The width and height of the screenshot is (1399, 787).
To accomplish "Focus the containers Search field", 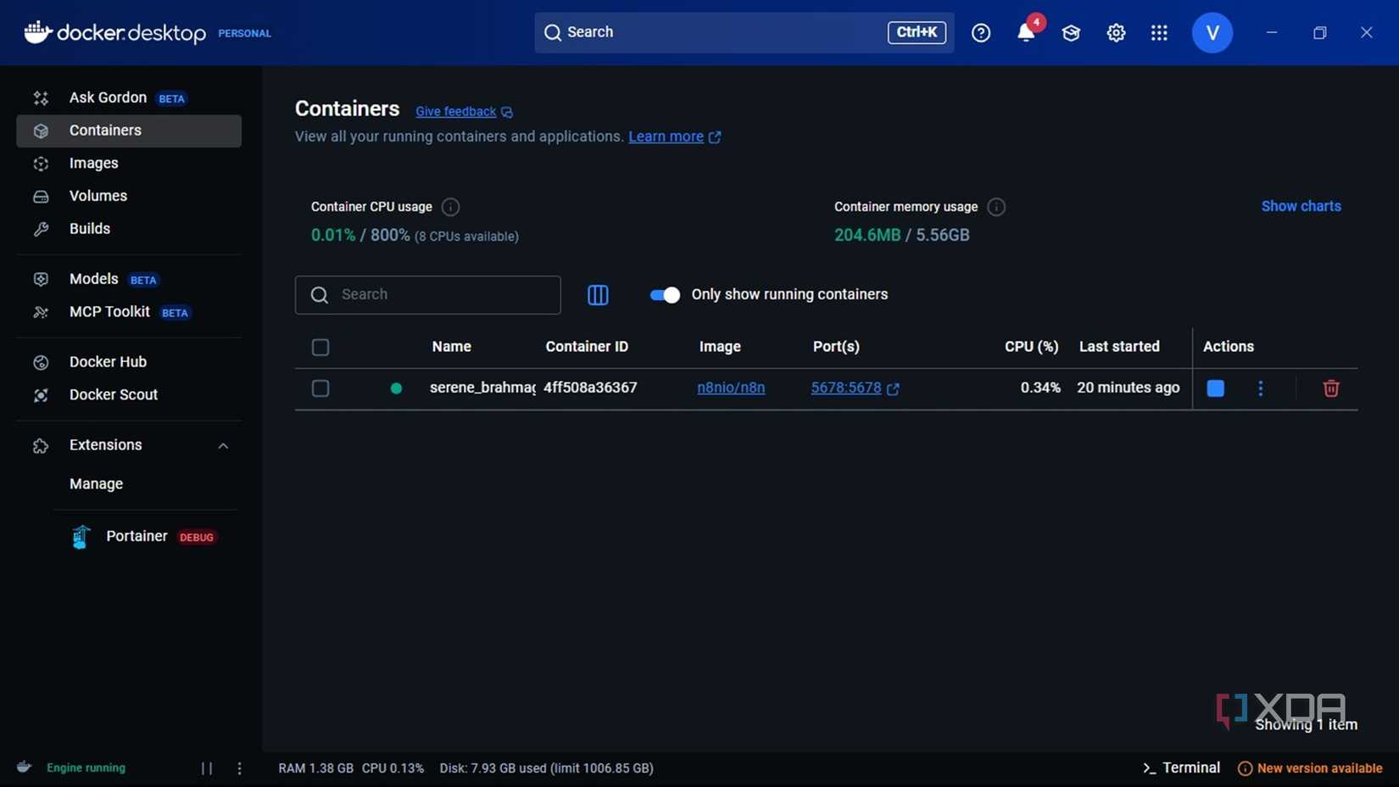I will pyautogui.click(x=428, y=294).
